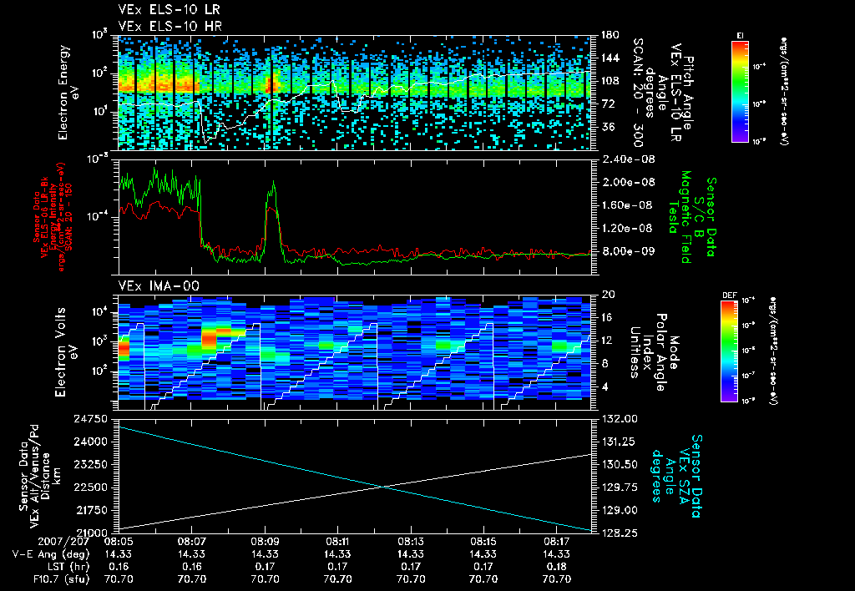
Task: Click the 'Electron Energy eV' axis label
Action: pyautogui.click(x=68, y=92)
